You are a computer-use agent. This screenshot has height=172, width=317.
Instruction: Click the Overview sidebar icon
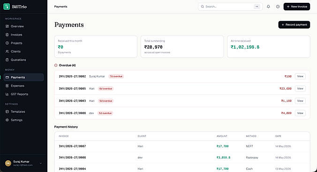click(8, 26)
